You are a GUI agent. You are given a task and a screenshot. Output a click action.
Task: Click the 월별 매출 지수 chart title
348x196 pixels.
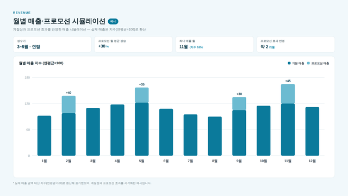41,63
